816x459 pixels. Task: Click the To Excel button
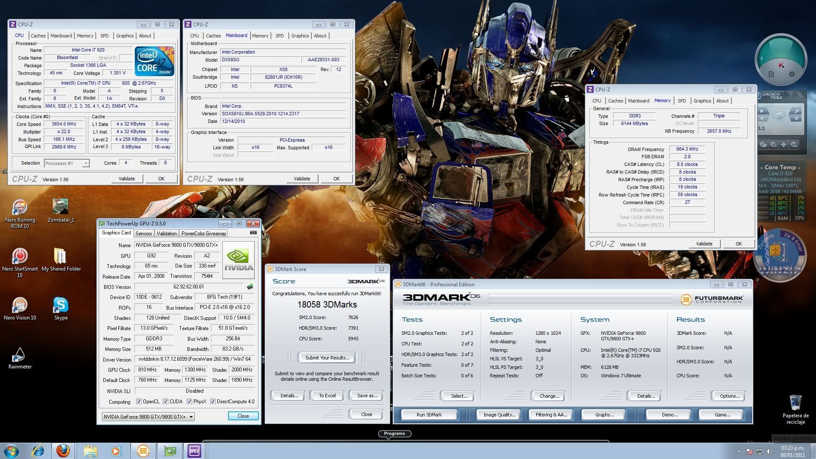[327, 396]
